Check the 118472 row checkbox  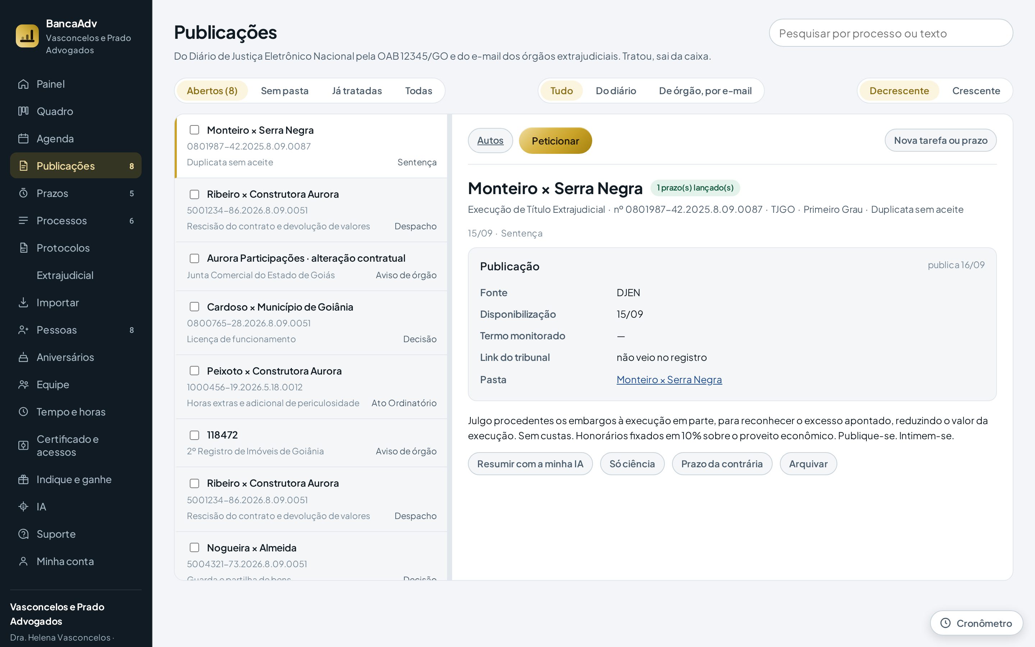[x=194, y=435]
